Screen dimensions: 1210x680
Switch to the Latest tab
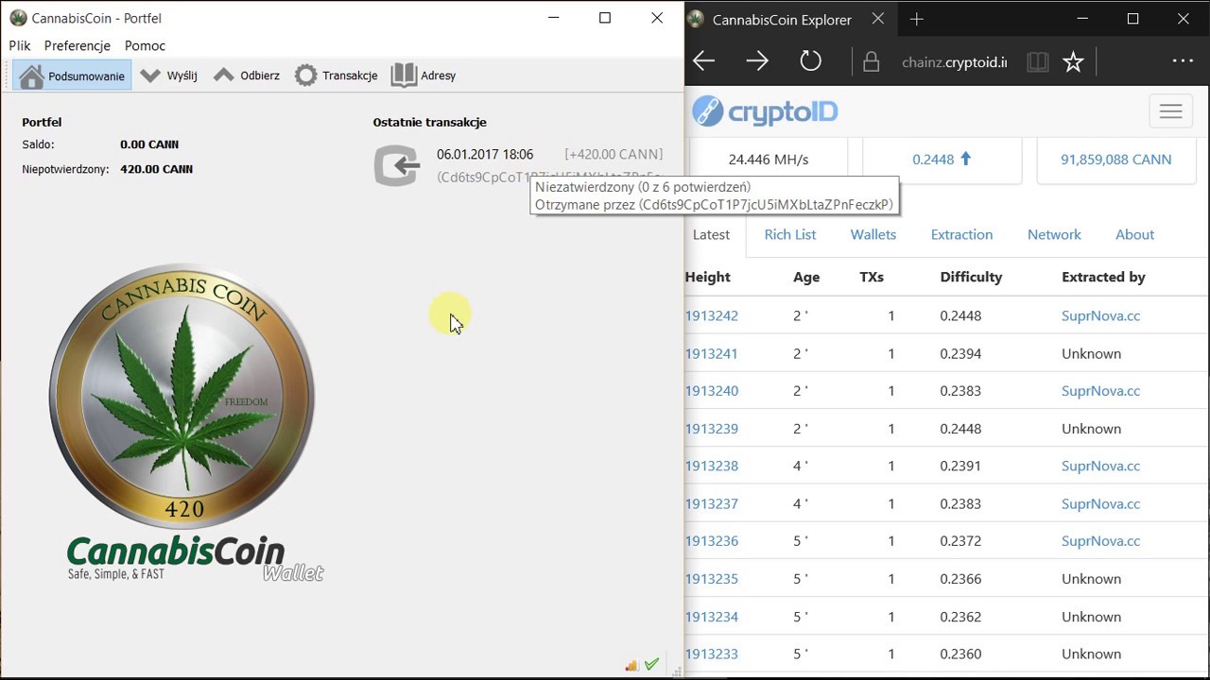[711, 234]
